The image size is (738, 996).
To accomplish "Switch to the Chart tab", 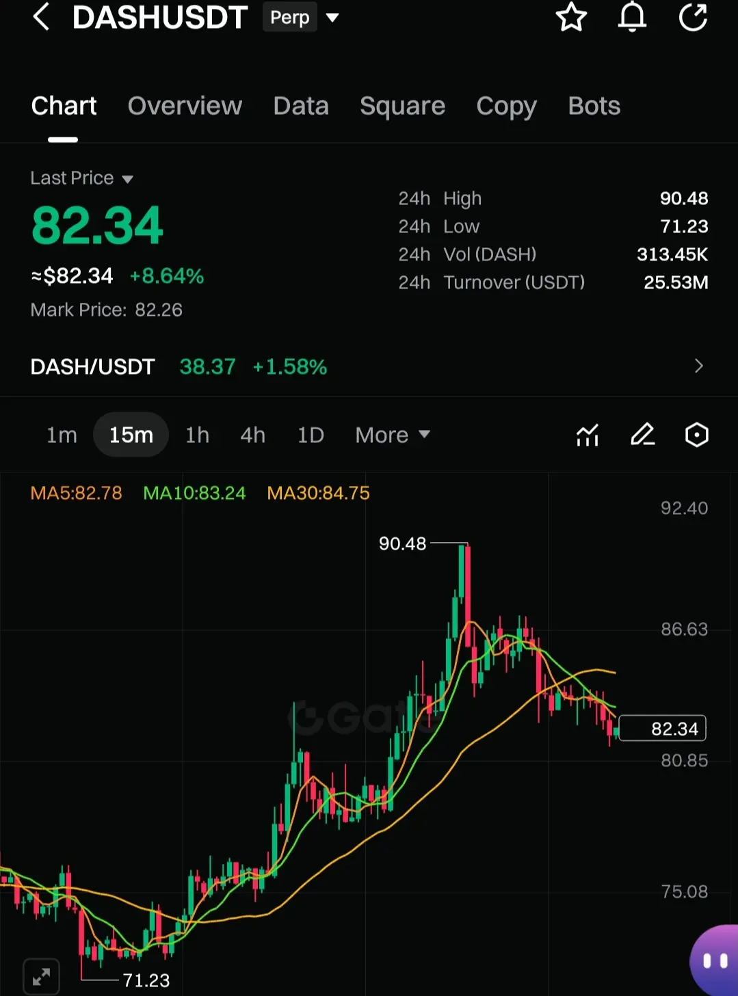I will click(x=64, y=106).
